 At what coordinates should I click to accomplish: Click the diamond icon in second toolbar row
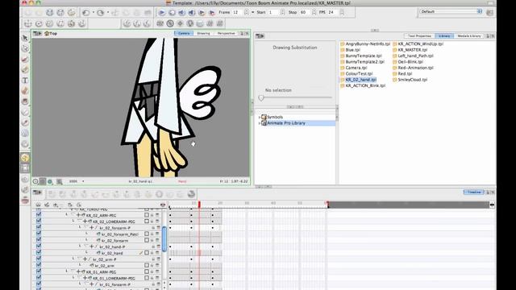coord(180,23)
